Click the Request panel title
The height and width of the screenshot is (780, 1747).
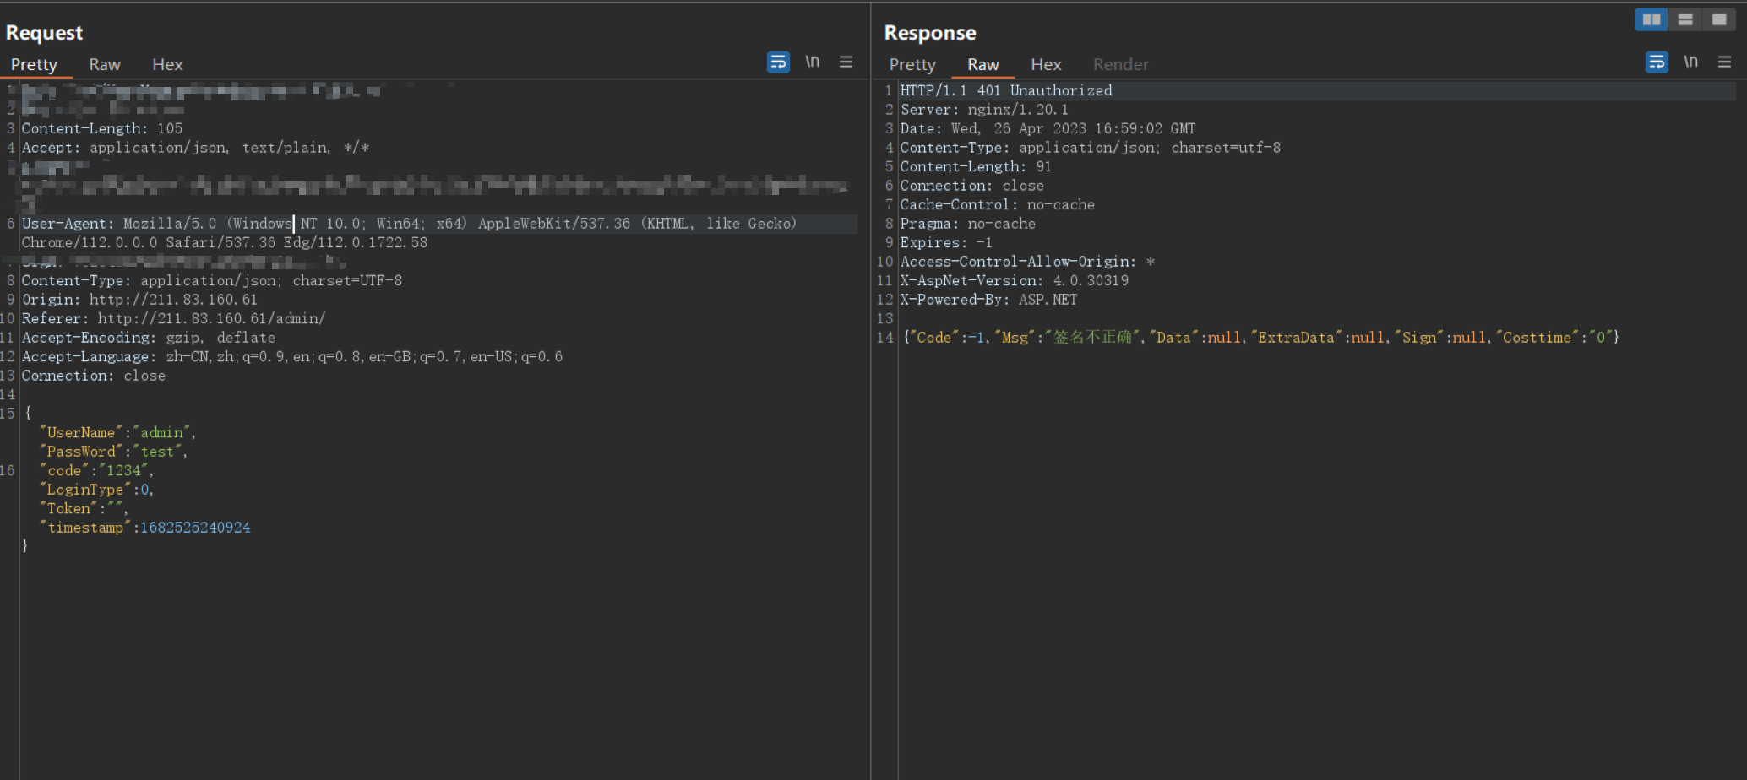(x=44, y=33)
